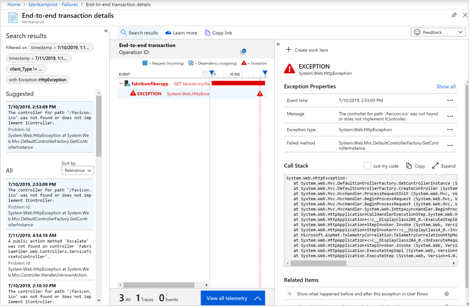469x306 pixels.
Task: Open the Search results tab
Action: 140,33
